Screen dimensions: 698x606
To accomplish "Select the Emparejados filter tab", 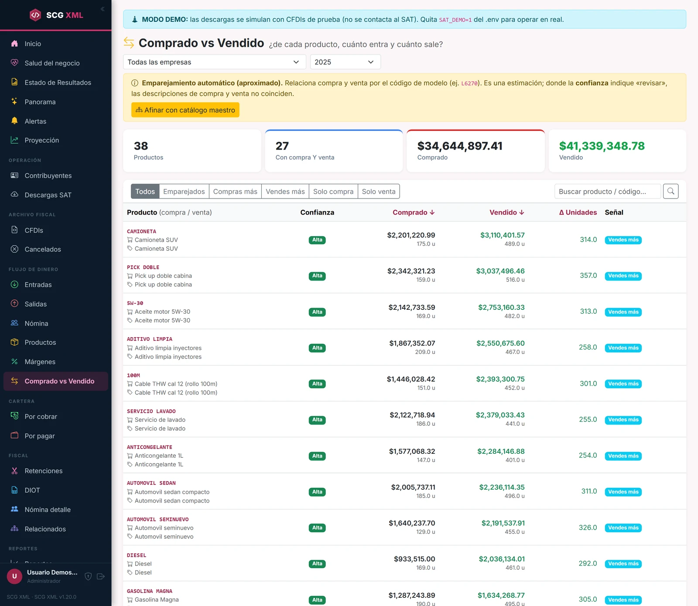I will pyautogui.click(x=184, y=192).
